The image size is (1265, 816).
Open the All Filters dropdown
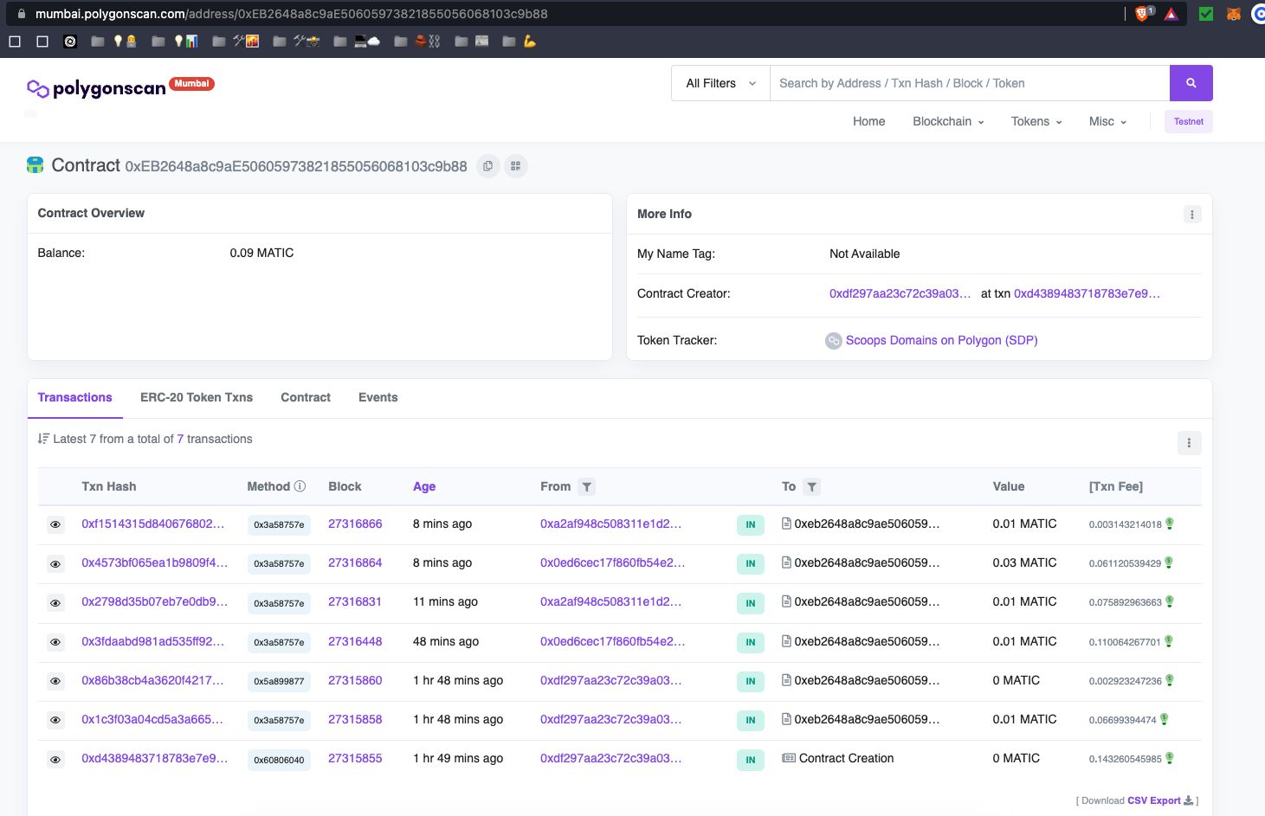(x=720, y=83)
